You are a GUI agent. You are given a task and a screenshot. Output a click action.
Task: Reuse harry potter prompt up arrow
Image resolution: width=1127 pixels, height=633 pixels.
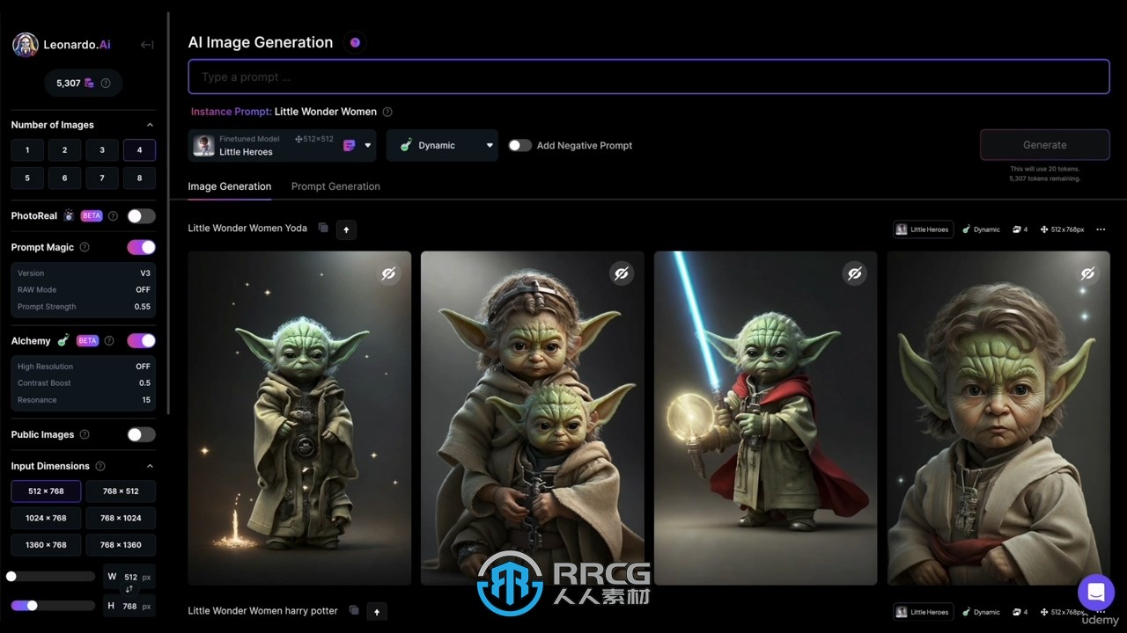click(x=377, y=612)
